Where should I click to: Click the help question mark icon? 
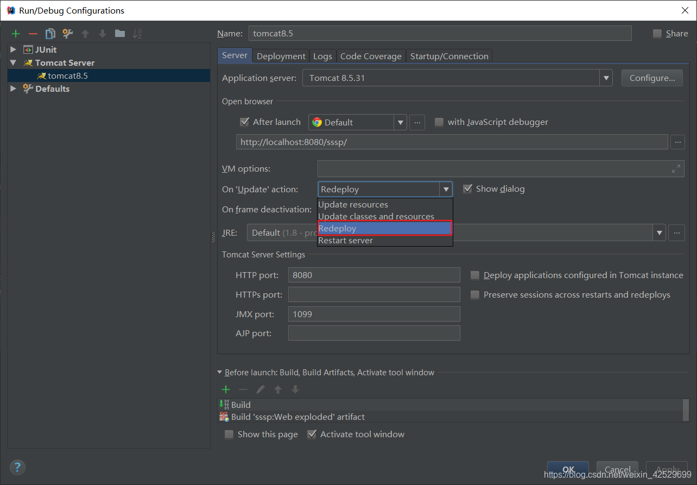[17, 467]
